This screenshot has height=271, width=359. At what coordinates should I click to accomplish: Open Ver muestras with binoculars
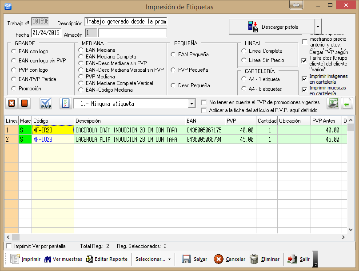[63, 259]
